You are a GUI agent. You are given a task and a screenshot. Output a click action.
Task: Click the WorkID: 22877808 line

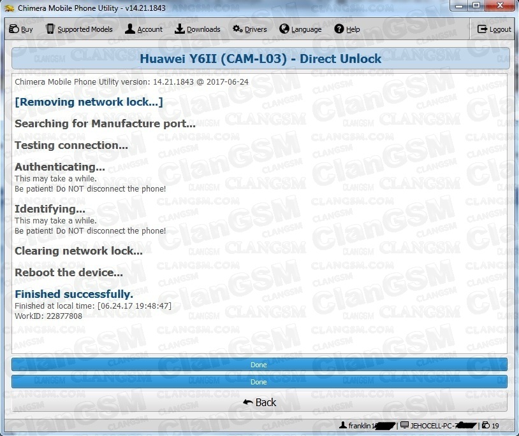click(48, 316)
